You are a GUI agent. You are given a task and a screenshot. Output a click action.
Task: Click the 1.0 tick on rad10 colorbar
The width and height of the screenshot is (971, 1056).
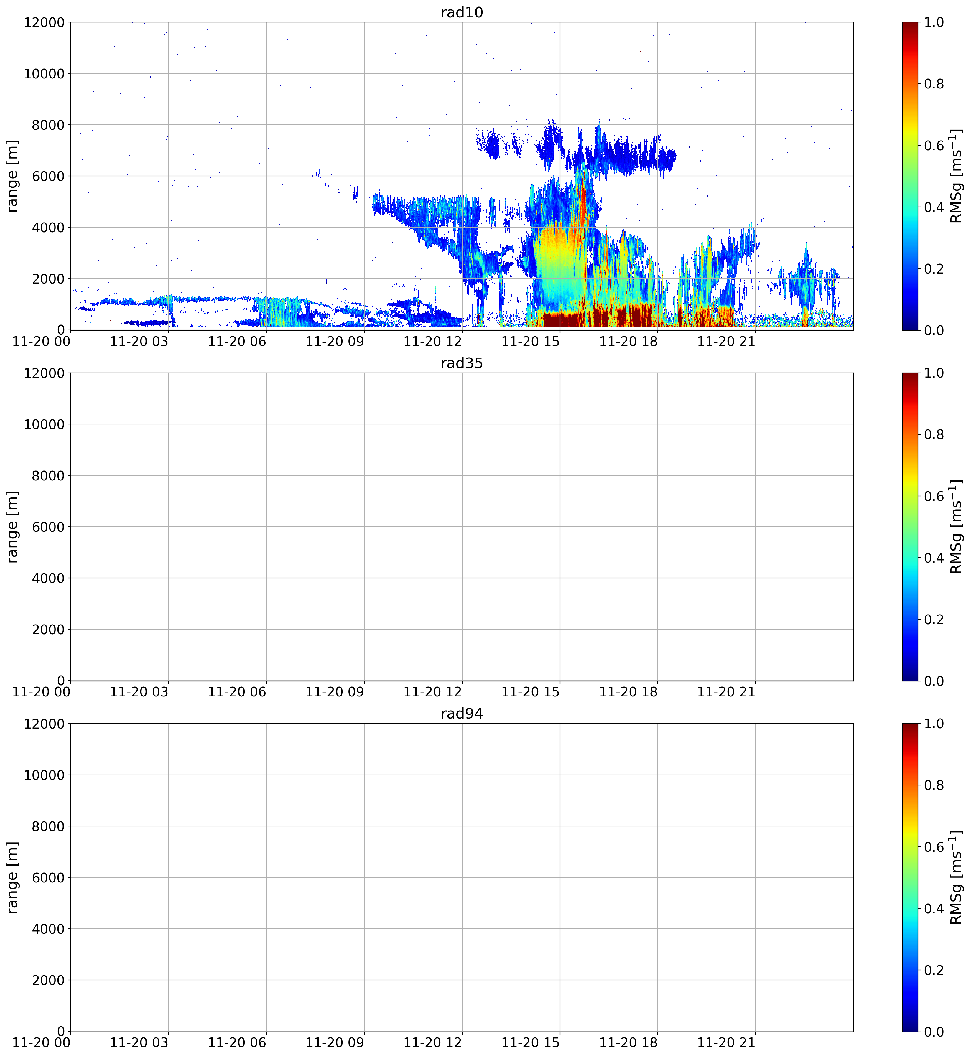pyautogui.click(x=934, y=22)
